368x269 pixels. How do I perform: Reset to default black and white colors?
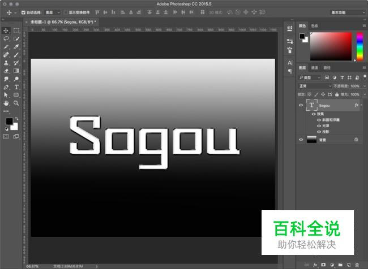(x=6, y=129)
